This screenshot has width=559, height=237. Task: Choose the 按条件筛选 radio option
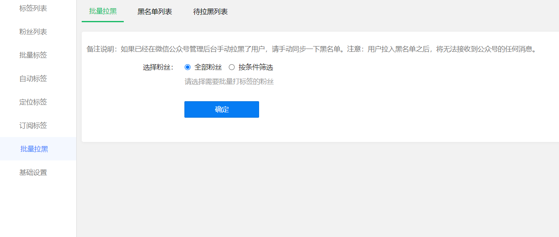coord(232,67)
